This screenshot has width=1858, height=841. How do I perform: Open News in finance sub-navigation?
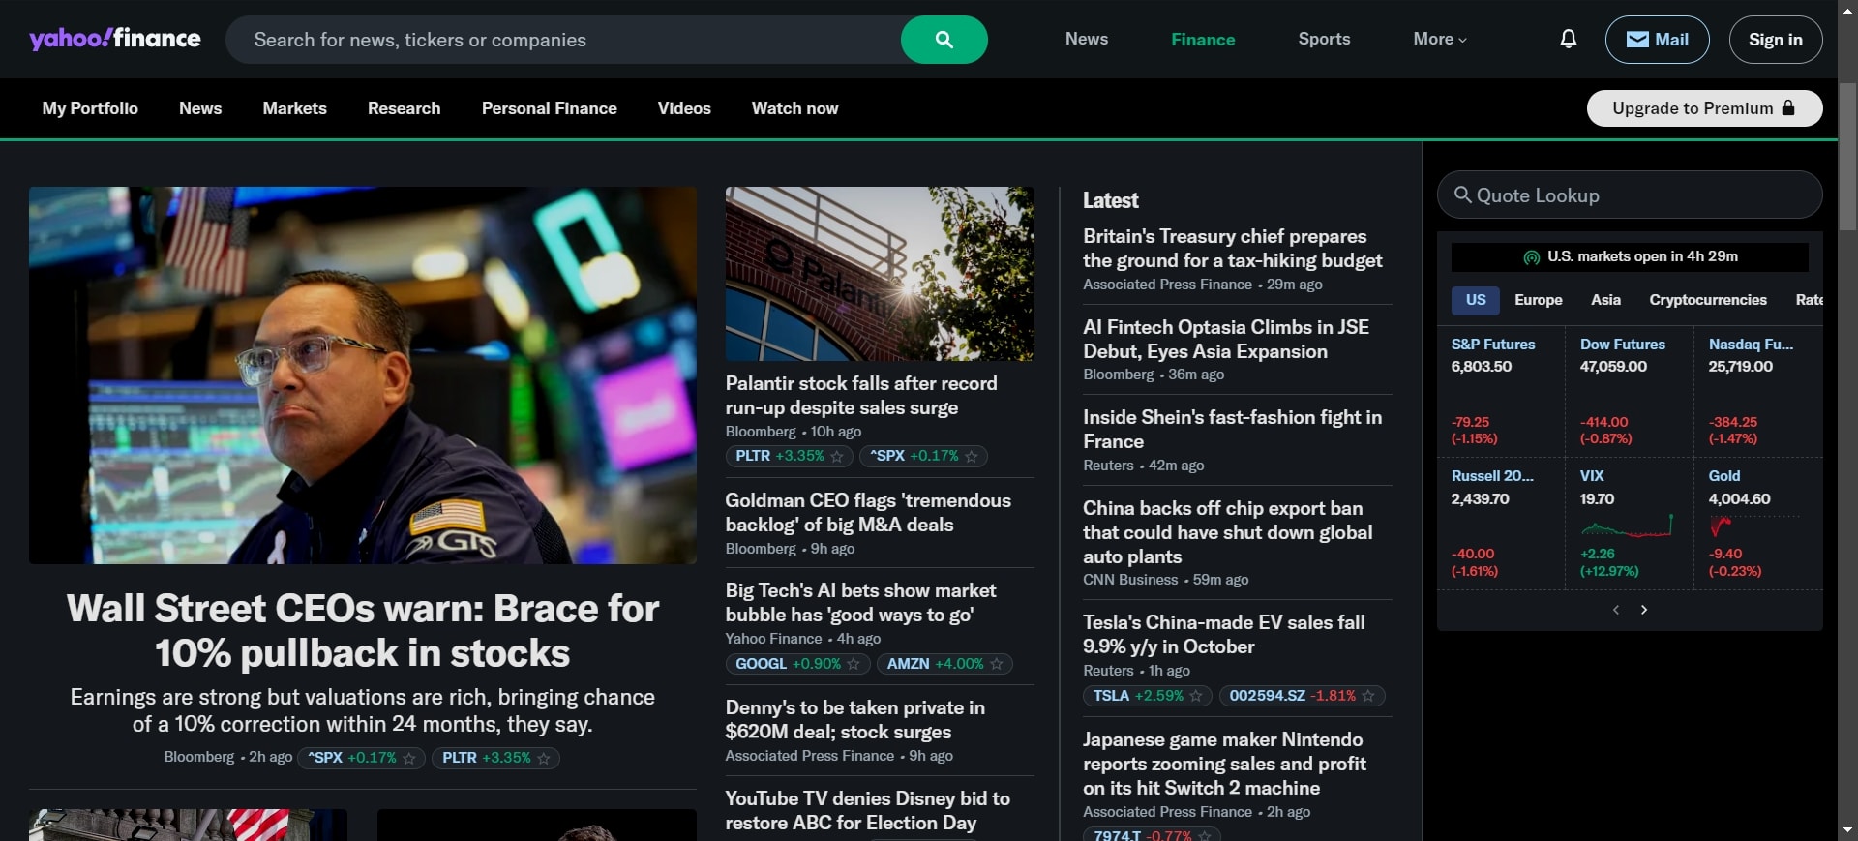[x=200, y=108]
